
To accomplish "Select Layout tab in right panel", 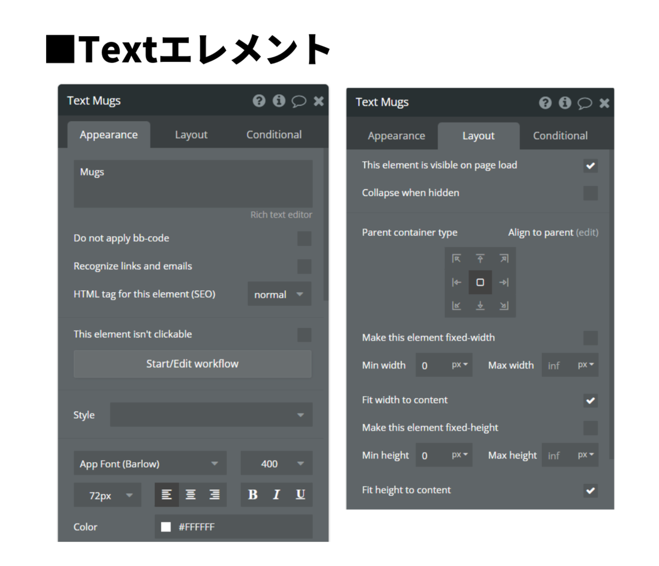I will (x=478, y=136).
